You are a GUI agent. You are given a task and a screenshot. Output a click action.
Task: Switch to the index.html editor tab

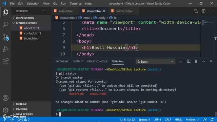click(65, 11)
